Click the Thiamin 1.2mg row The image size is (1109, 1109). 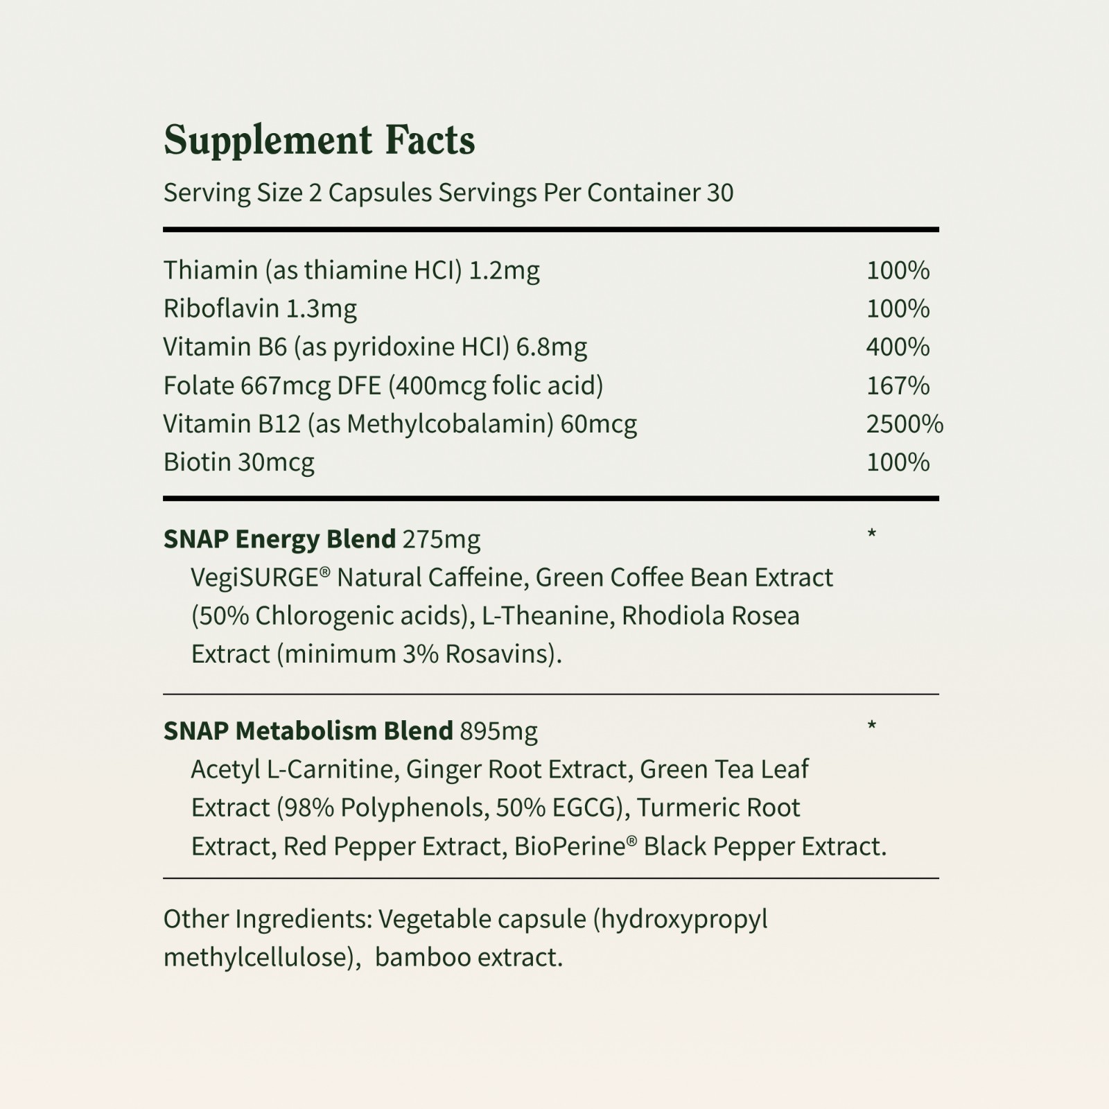(x=551, y=270)
